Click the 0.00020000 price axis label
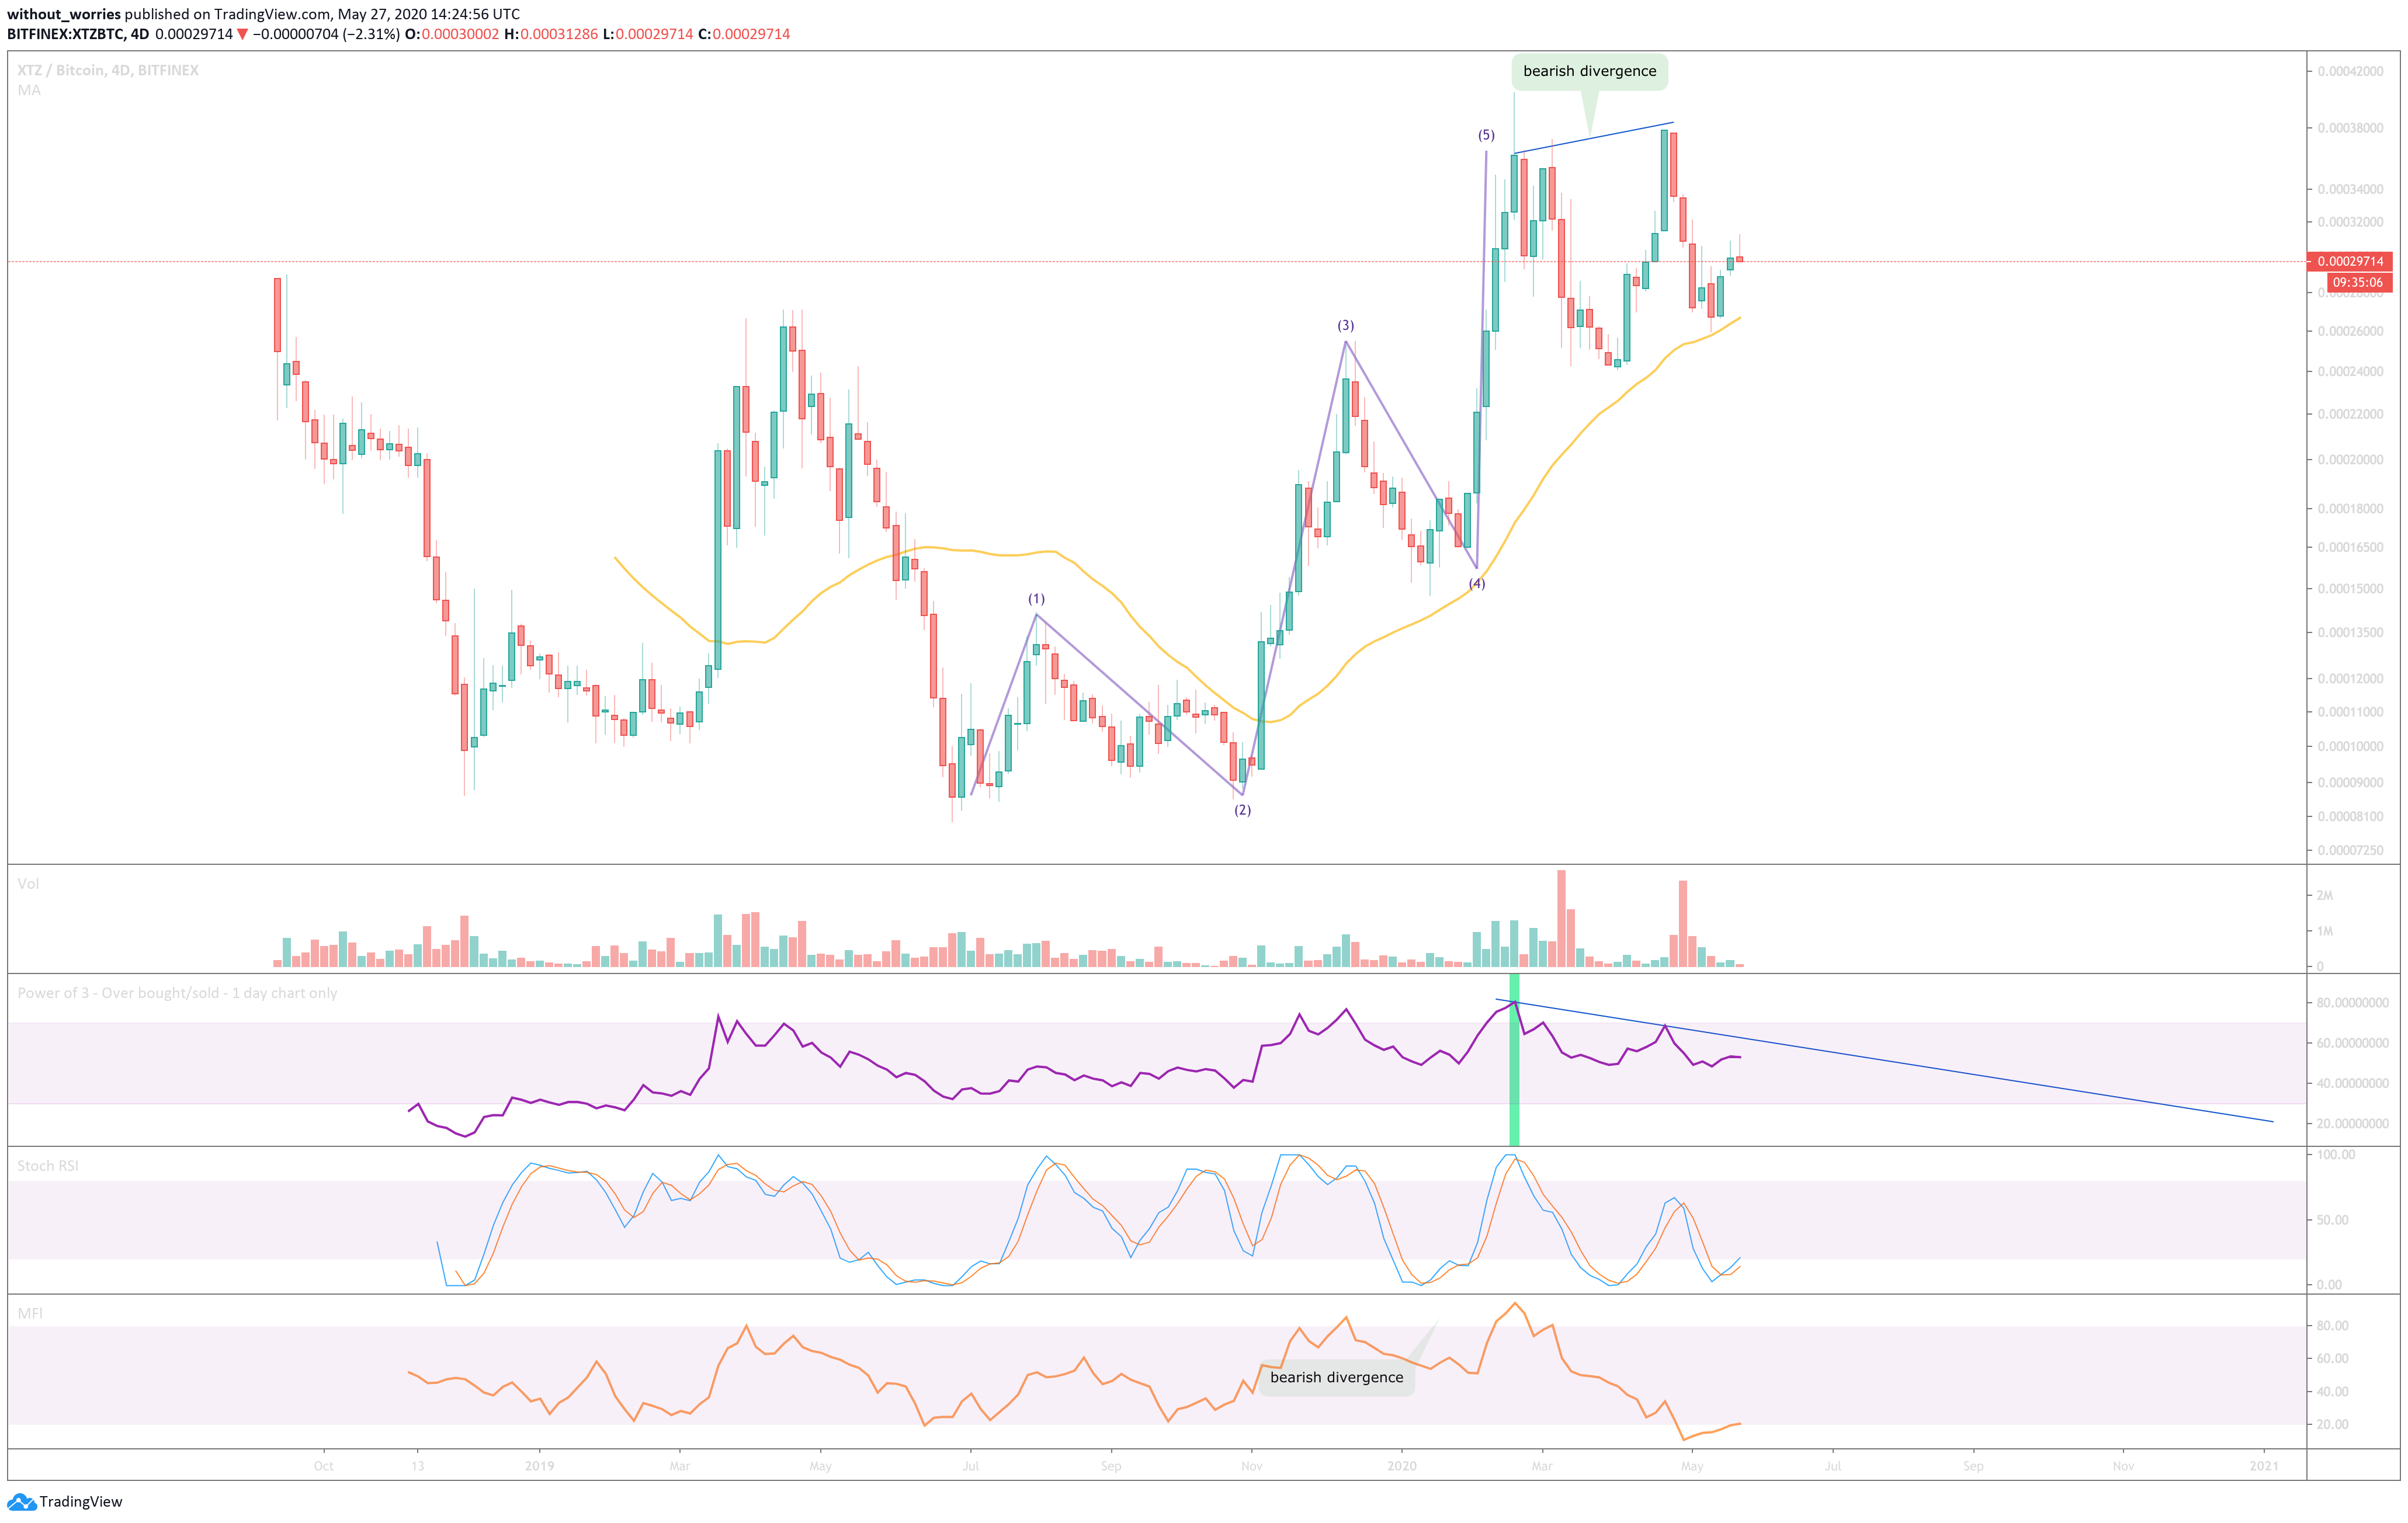This screenshot has height=1523, width=2408. click(2350, 460)
